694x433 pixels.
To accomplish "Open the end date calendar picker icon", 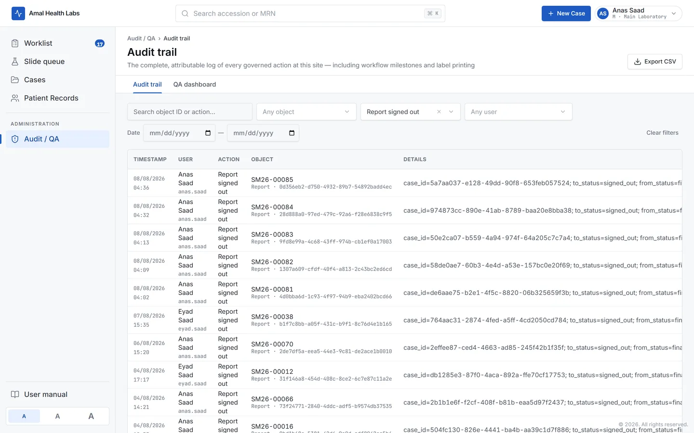I will tap(292, 133).
